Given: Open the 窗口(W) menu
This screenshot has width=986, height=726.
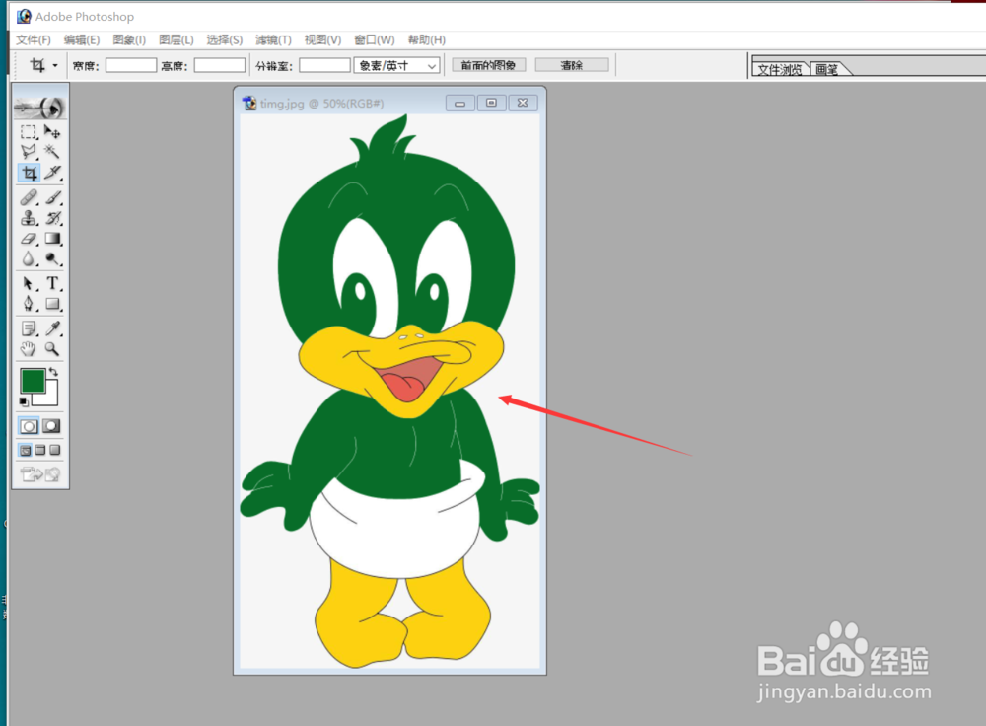Looking at the screenshot, I should (374, 39).
